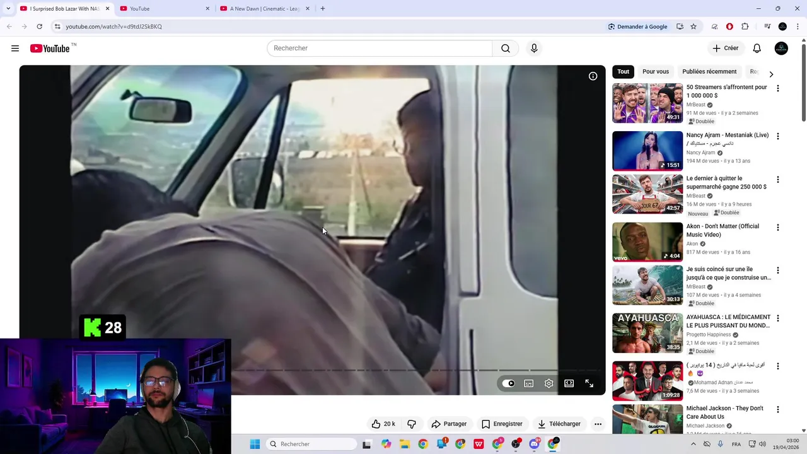Toggle the autoplay switch in the player

point(508,383)
